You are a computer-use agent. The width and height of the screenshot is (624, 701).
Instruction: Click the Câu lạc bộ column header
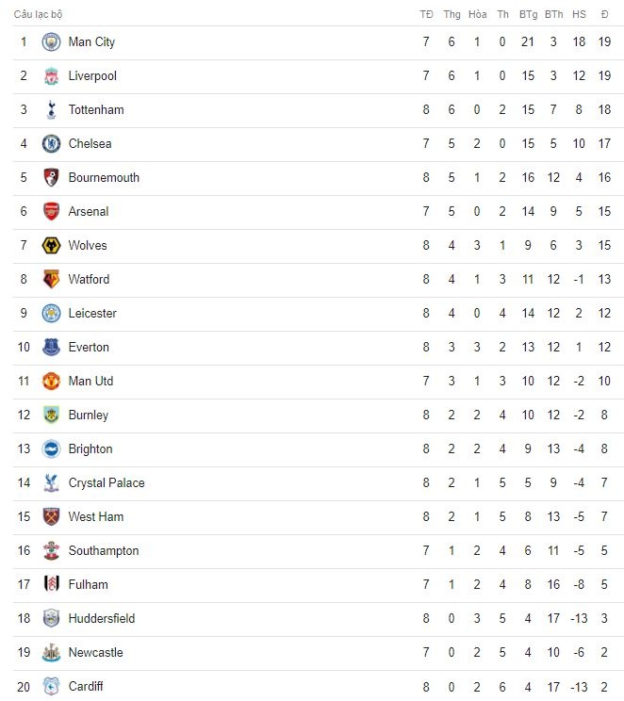[x=39, y=15]
